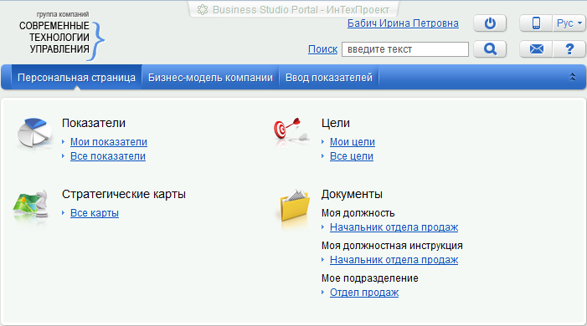This screenshot has height=326, width=587.
Task: Switch to Персональная страница tab
Action: [76, 78]
